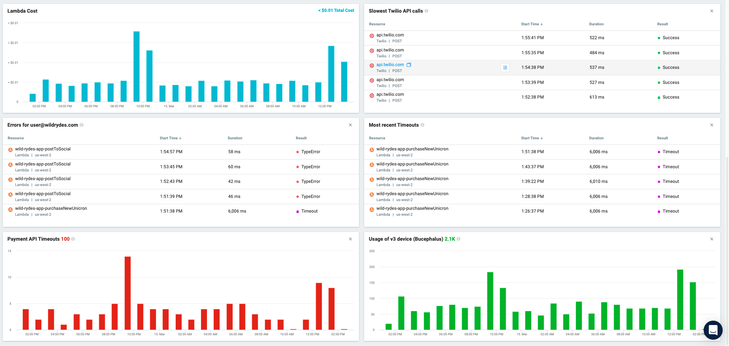
Task: Open the highlighted api.twilio.com link at 1:54:38 PM
Action: tap(390, 65)
